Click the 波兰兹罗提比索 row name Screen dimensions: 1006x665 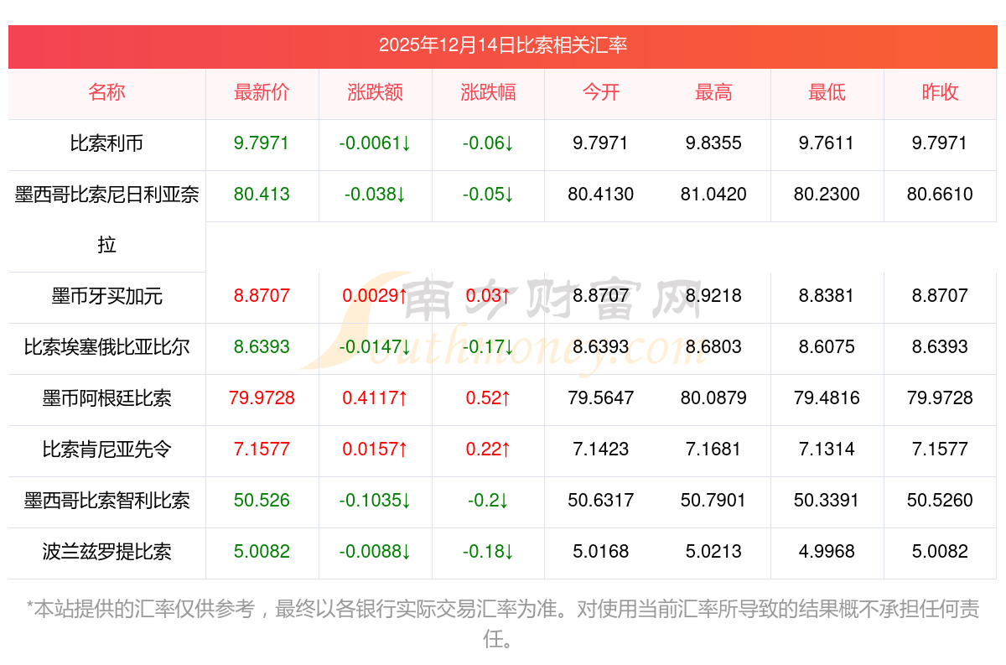(x=106, y=552)
